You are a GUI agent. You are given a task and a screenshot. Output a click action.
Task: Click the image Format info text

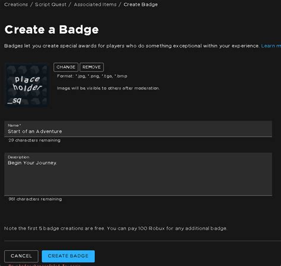pyautogui.click(x=92, y=76)
